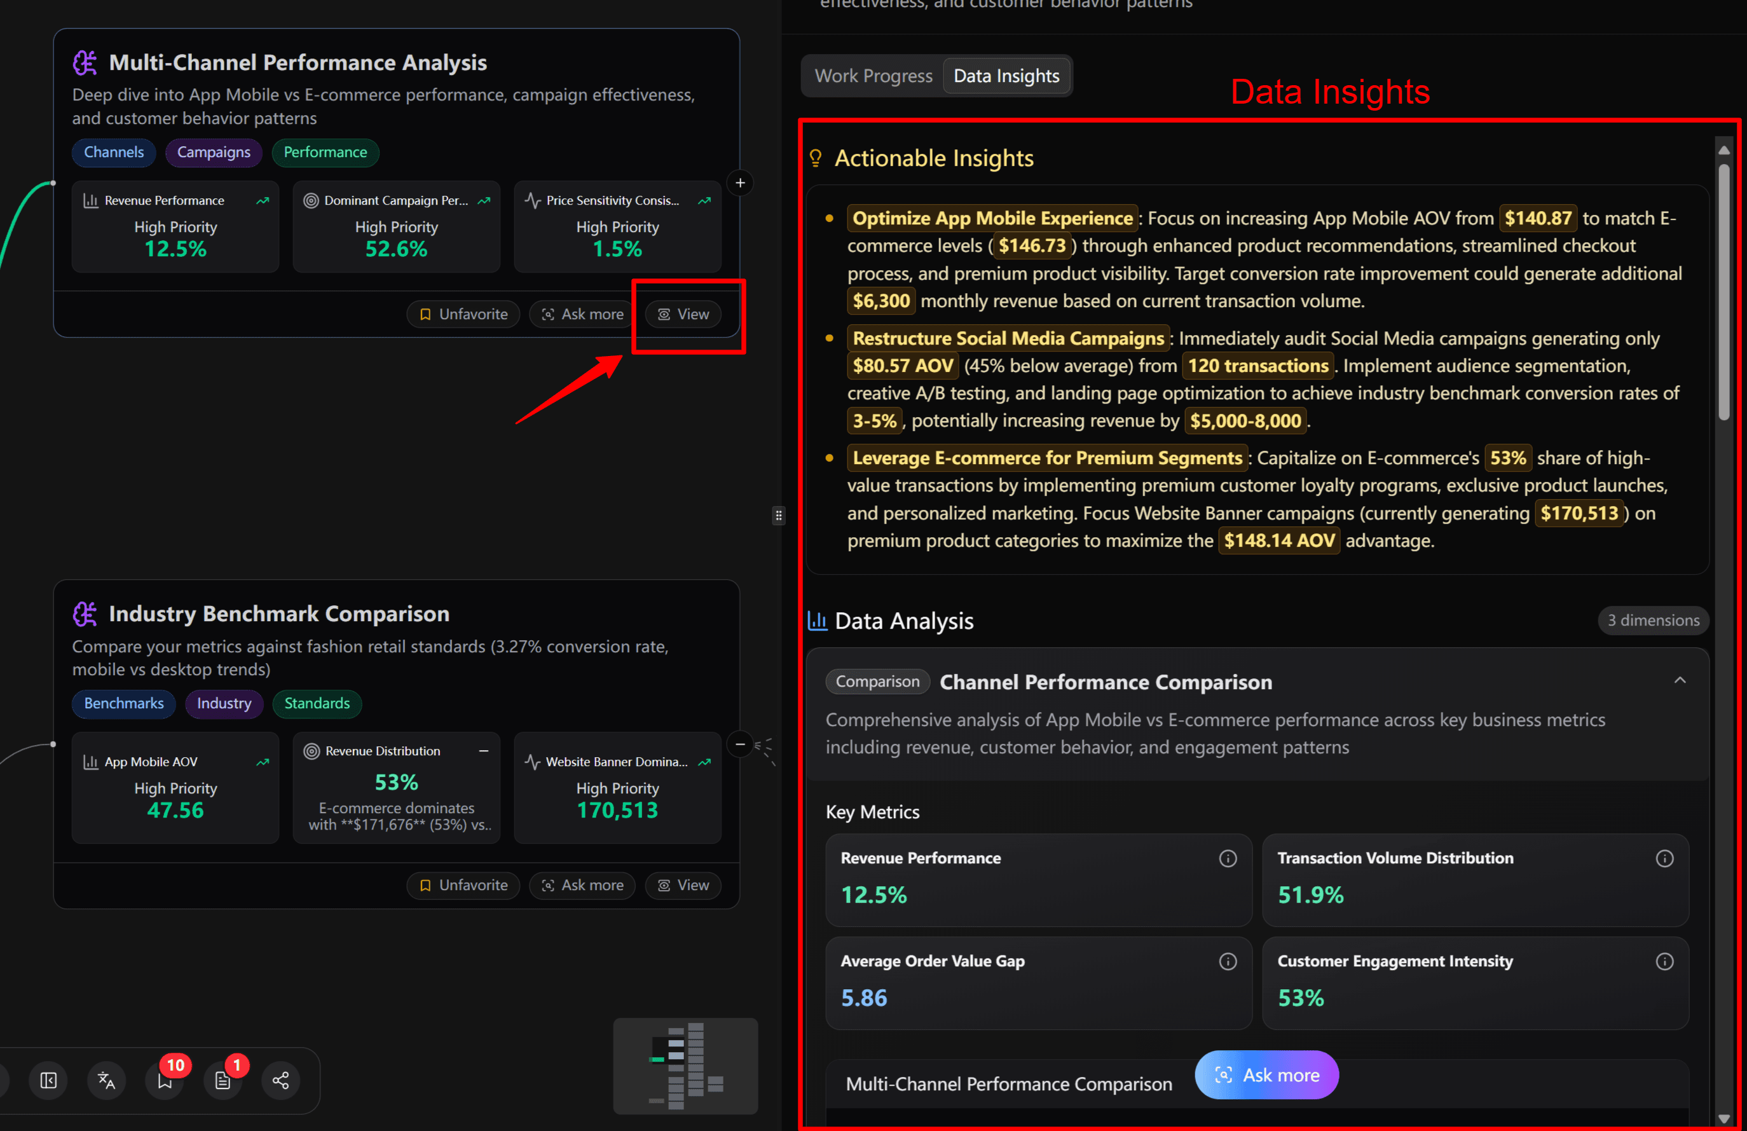Click the lightbulb icon beside Actionable Insights
1747x1131 pixels.
[x=816, y=158]
